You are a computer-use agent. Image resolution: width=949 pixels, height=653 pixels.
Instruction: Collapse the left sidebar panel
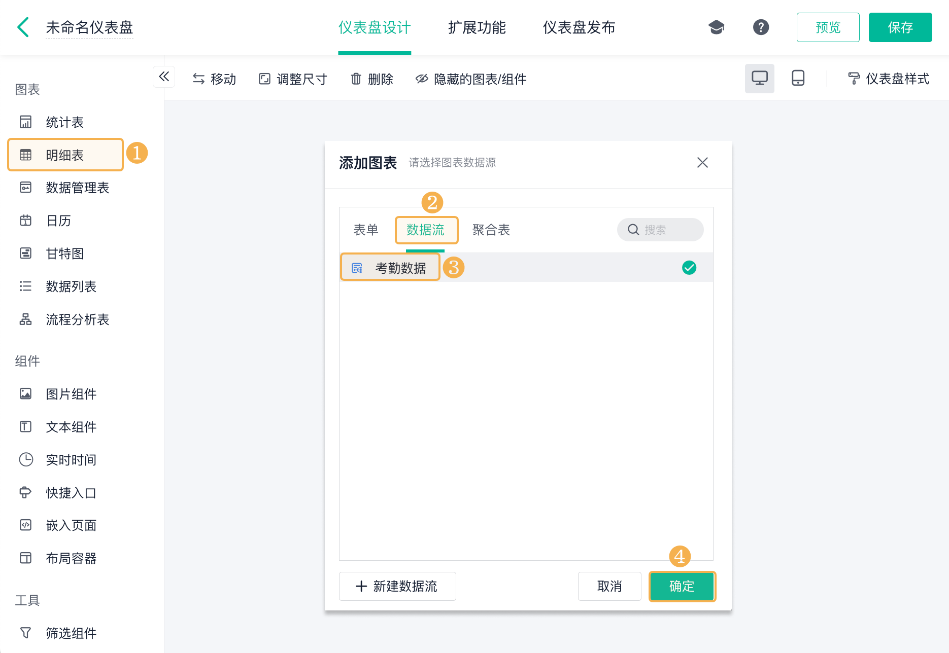tap(164, 77)
